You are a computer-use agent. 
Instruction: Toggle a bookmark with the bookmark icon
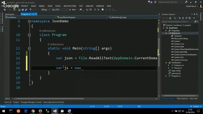click(x=102, y=10)
